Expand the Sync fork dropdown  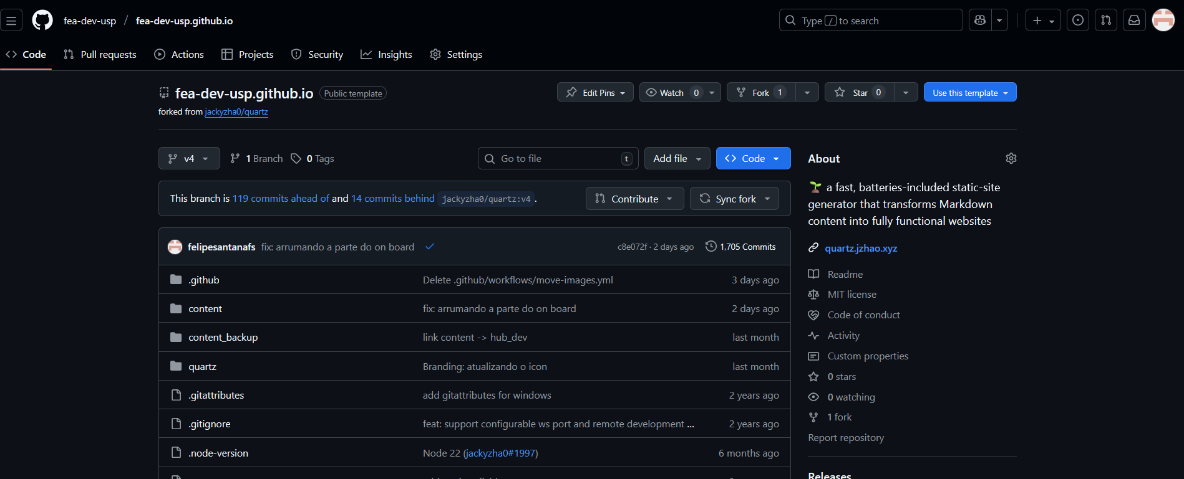pyautogui.click(x=734, y=199)
